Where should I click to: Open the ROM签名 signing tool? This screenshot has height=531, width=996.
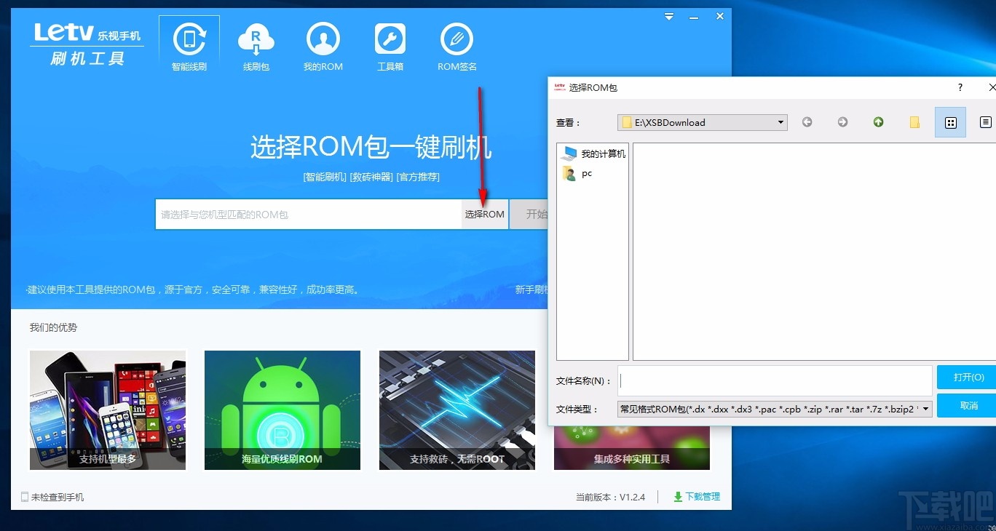(x=456, y=44)
